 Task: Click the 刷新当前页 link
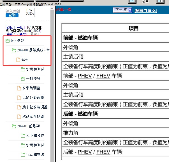[146, 11]
